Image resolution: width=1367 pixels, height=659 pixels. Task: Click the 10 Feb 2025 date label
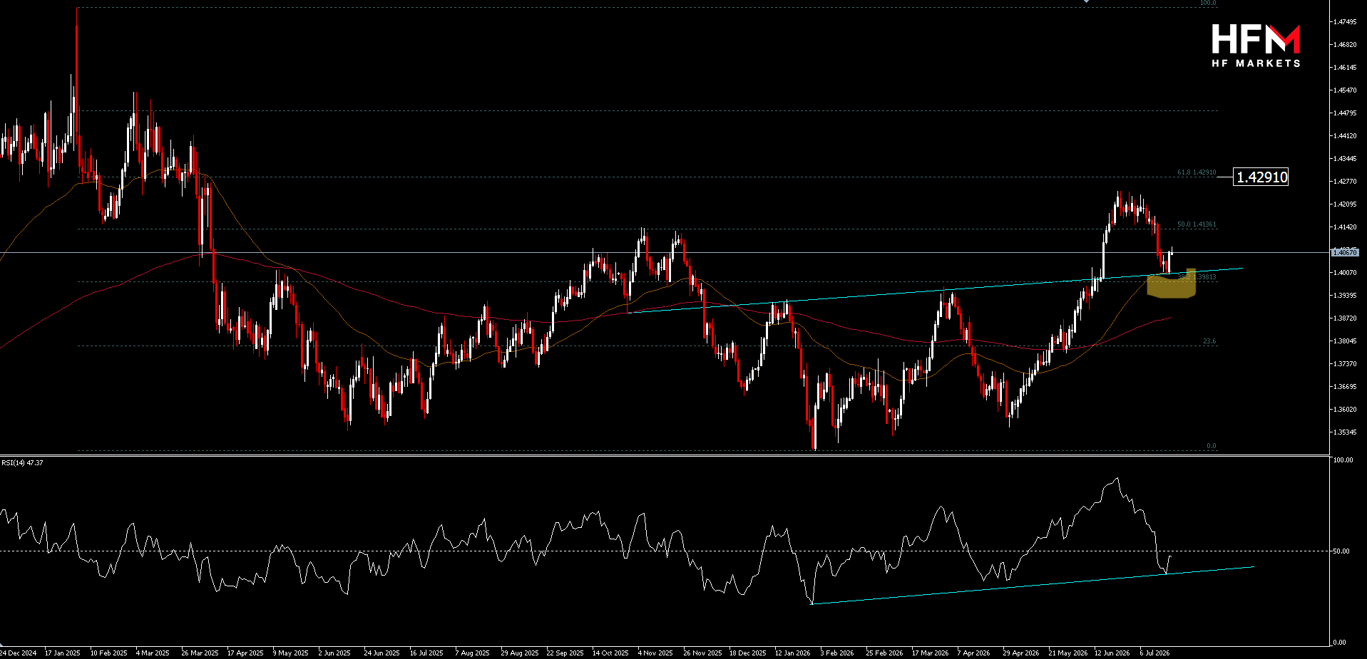click(x=109, y=653)
